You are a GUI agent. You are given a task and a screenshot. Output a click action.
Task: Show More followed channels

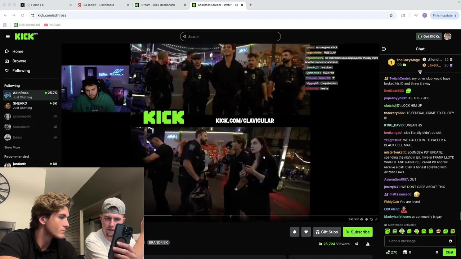[x=12, y=147]
